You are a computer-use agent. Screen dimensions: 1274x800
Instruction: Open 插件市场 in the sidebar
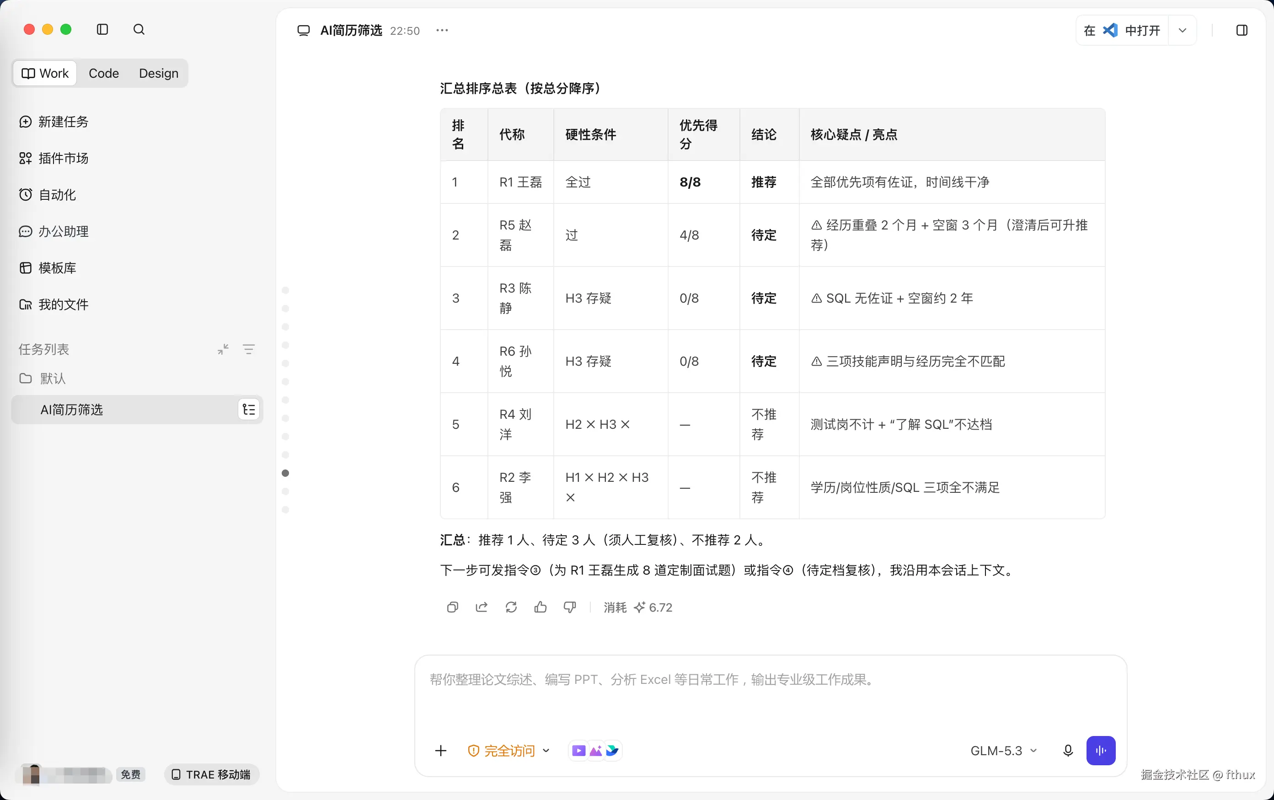pos(54,158)
